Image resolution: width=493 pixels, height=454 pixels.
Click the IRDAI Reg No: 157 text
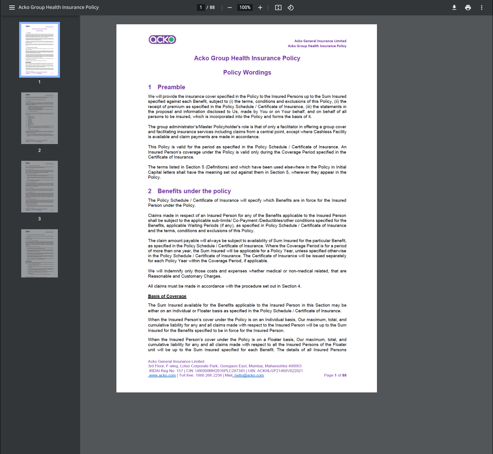tap(166, 371)
